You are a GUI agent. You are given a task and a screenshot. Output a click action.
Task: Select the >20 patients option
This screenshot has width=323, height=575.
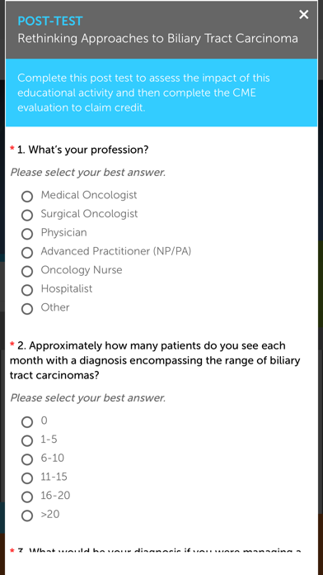(27, 516)
